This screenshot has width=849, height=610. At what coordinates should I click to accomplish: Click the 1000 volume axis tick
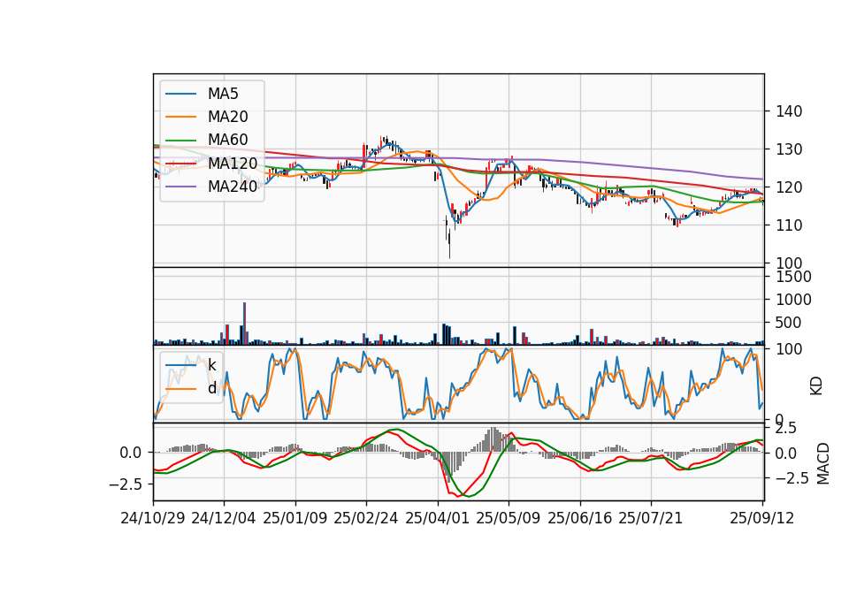tap(794, 300)
